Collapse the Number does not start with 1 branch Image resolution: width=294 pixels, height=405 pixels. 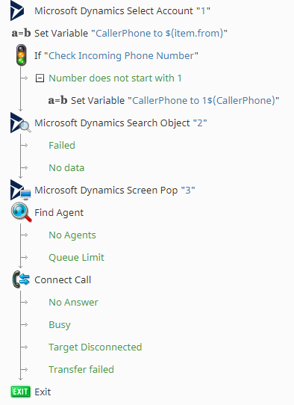[40, 78]
